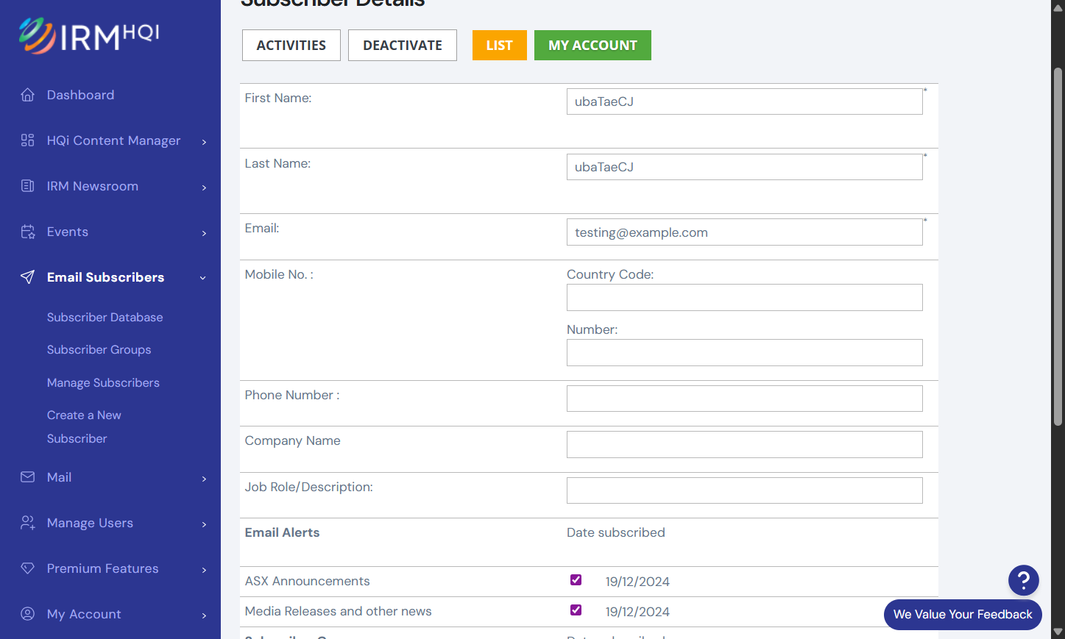Click the orange LIST button
1065x639 pixels.
[x=500, y=46]
